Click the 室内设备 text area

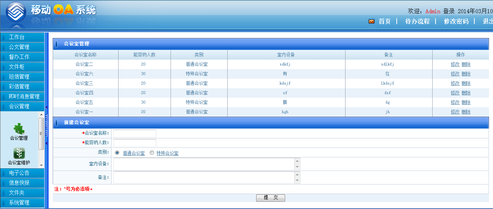(204, 164)
